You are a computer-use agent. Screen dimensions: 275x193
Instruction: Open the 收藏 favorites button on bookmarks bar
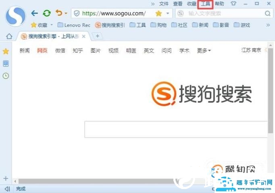point(39,25)
